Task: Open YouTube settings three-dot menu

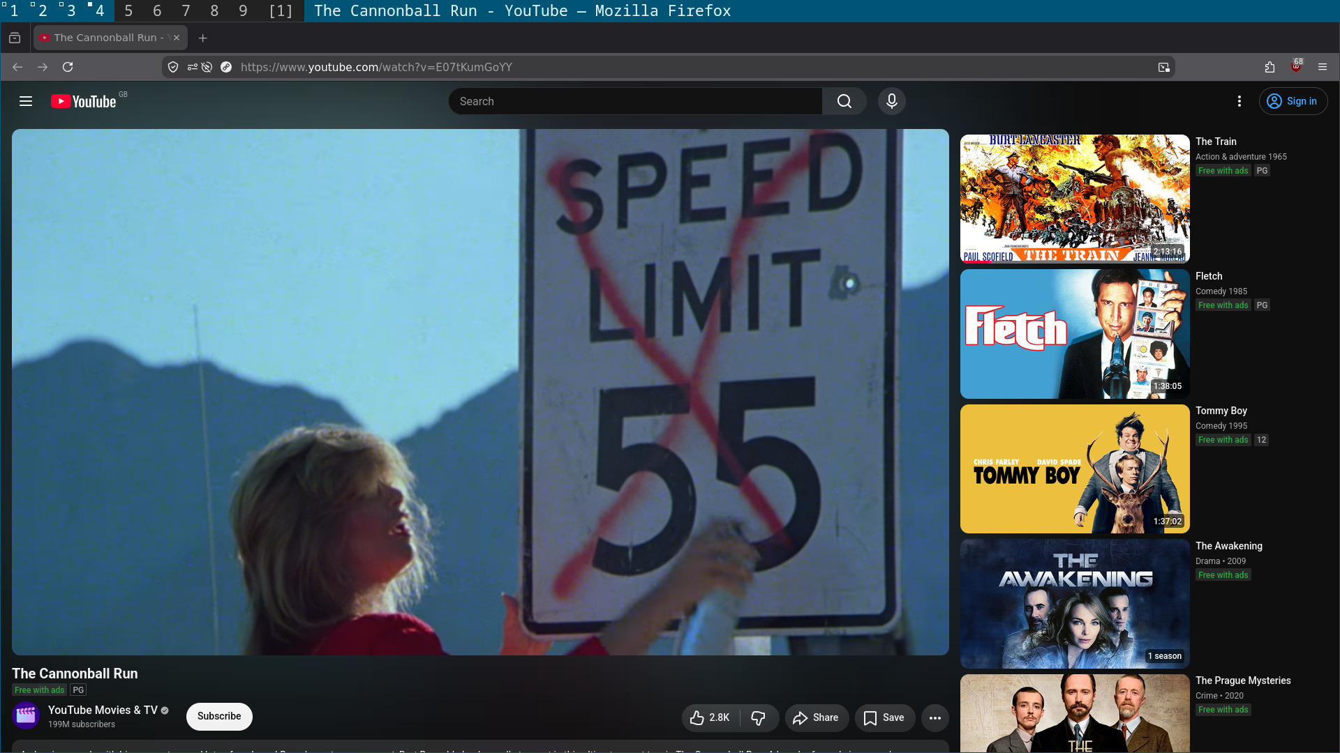Action: click(x=1239, y=101)
